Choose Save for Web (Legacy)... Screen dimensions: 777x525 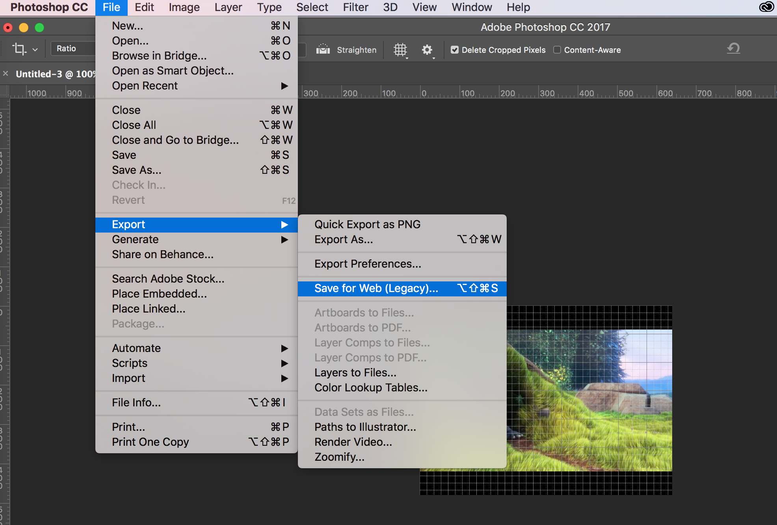pos(402,288)
